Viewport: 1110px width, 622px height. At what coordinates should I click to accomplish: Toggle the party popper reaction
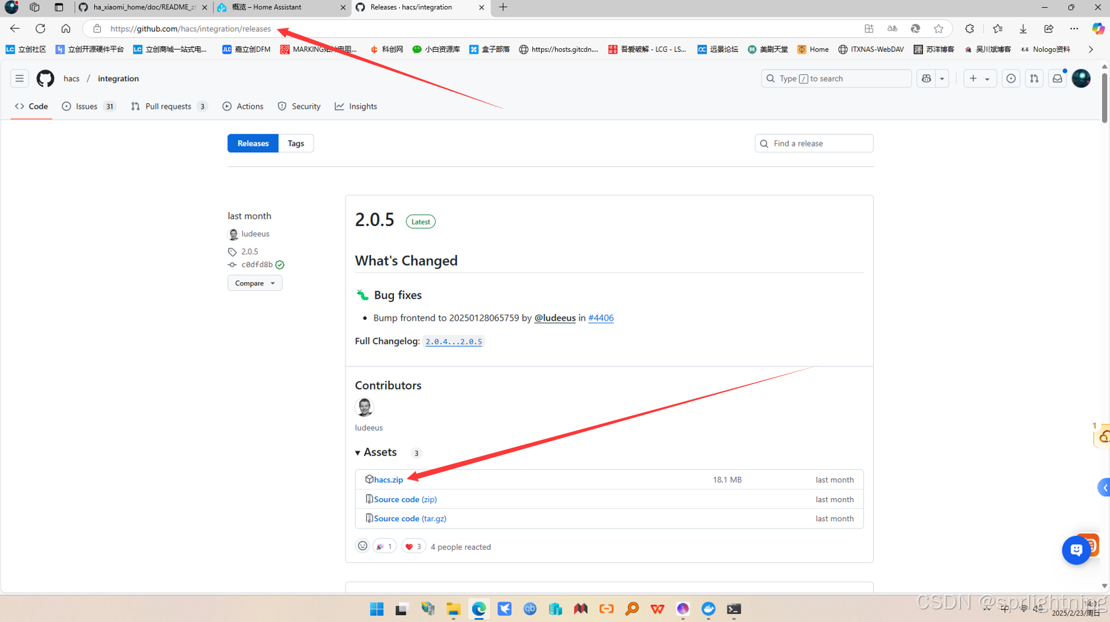pyautogui.click(x=384, y=546)
